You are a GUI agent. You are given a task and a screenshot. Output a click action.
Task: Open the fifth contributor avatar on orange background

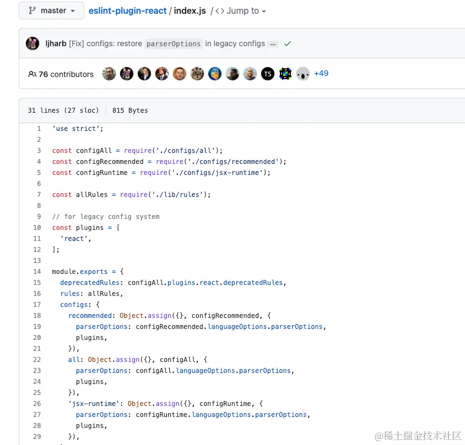[x=180, y=74]
